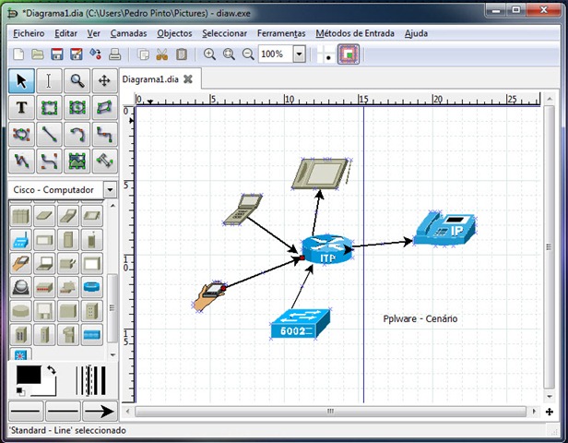Select the Magnify tool in toolbox
Screen dimensions: 568x443
pos(77,80)
